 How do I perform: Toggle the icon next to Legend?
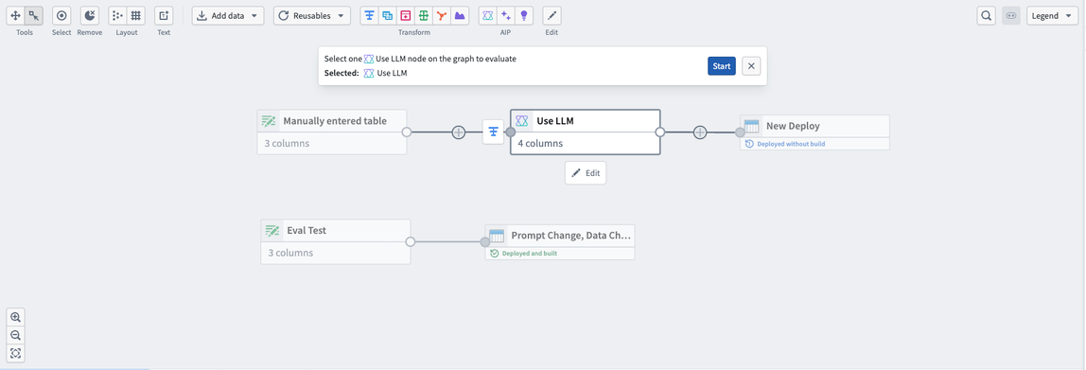click(1011, 15)
